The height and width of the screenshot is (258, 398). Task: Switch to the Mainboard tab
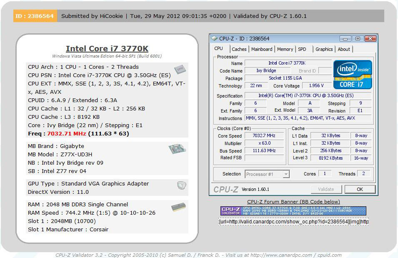[x=262, y=49]
